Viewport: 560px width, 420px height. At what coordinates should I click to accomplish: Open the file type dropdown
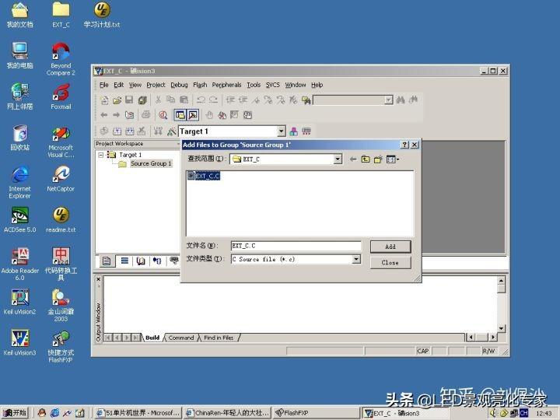(x=356, y=259)
